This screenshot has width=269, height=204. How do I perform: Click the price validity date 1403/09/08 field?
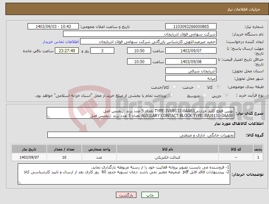pos(191,61)
